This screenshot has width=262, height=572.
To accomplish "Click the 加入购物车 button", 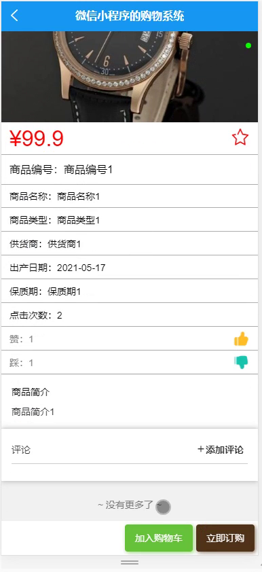I will 159,538.
